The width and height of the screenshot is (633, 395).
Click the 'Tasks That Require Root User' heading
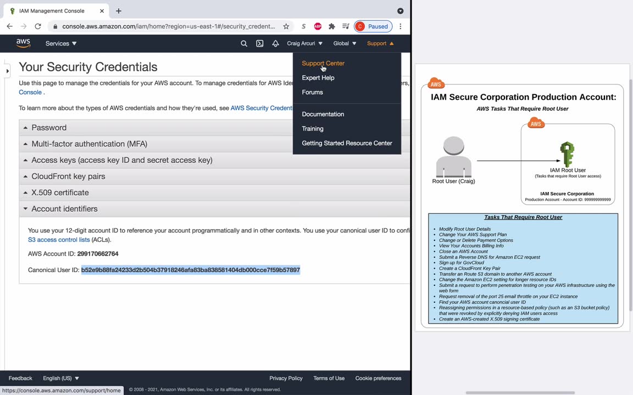pos(523,217)
